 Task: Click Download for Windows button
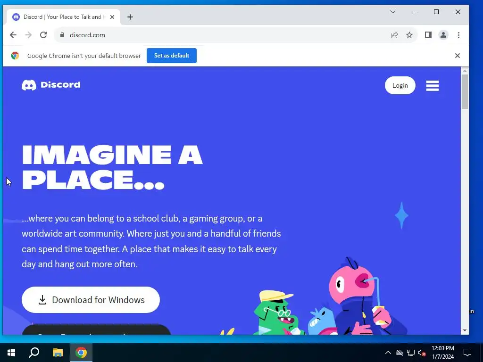pos(91,299)
